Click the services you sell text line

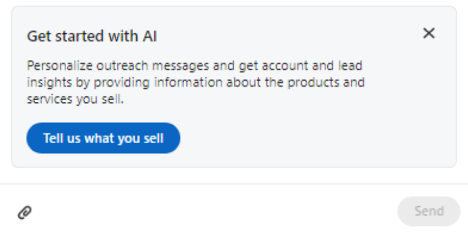coord(75,99)
